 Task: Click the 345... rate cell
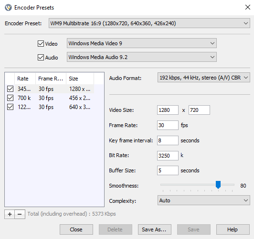click(25, 89)
